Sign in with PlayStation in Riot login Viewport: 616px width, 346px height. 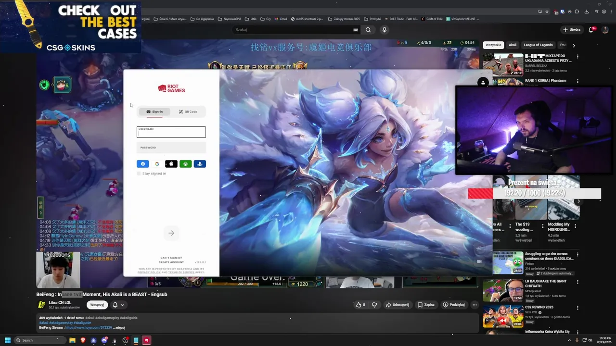click(x=200, y=164)
